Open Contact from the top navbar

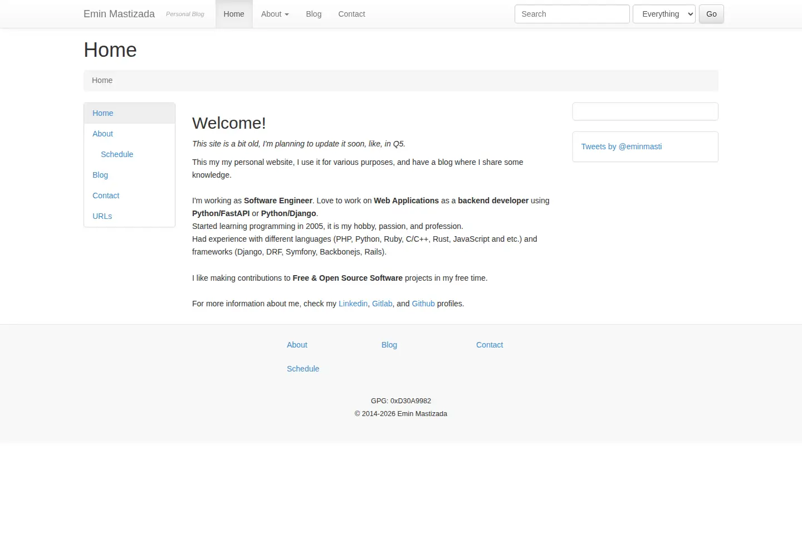click(x=351, y=14)
